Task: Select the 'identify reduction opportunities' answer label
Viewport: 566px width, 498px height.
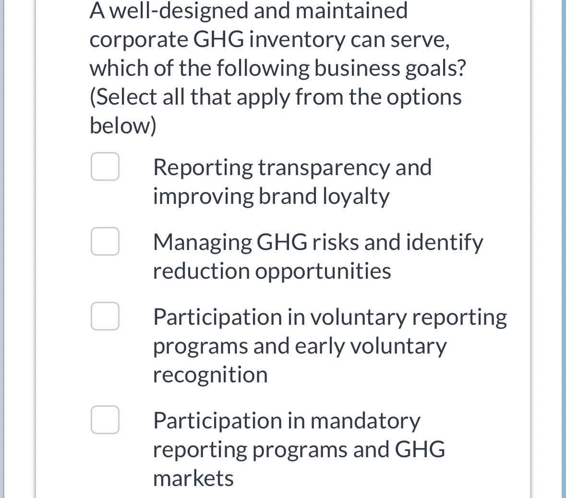Action: (x=271, y=270)
